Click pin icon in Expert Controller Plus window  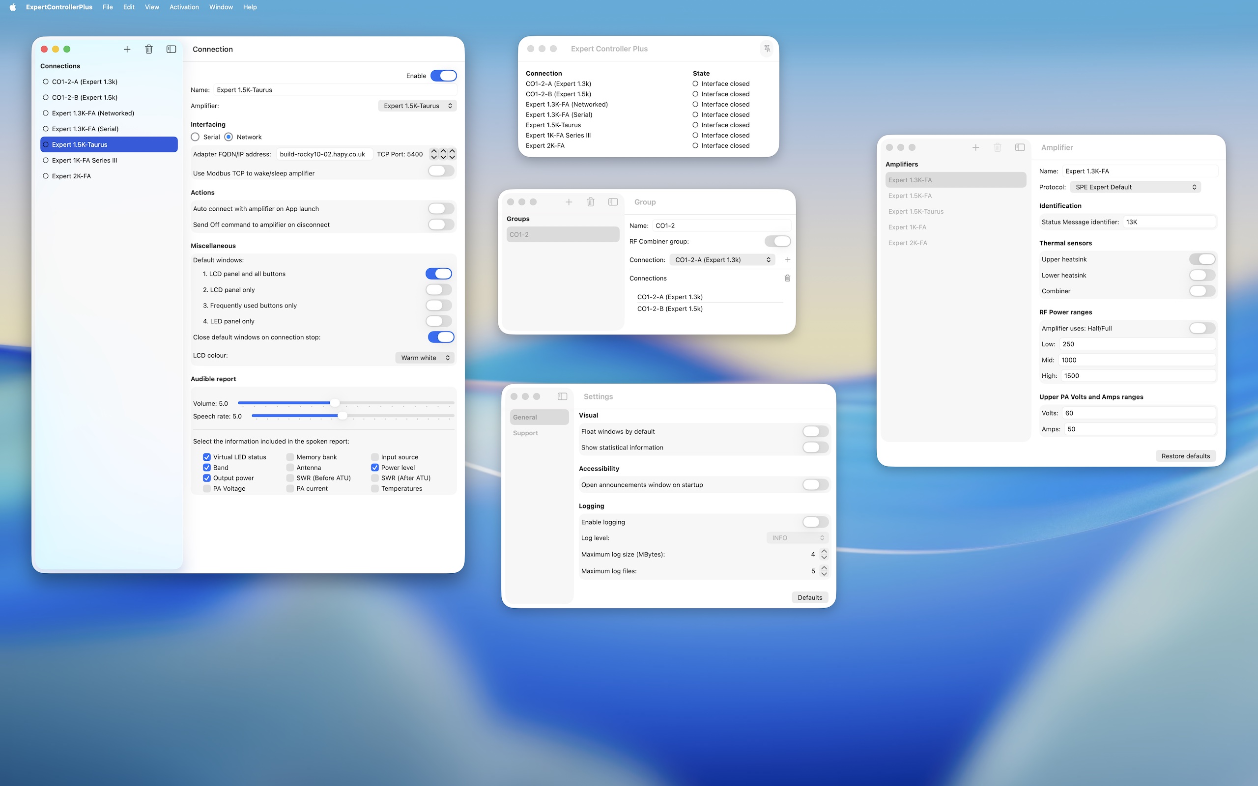pos(767,48)
